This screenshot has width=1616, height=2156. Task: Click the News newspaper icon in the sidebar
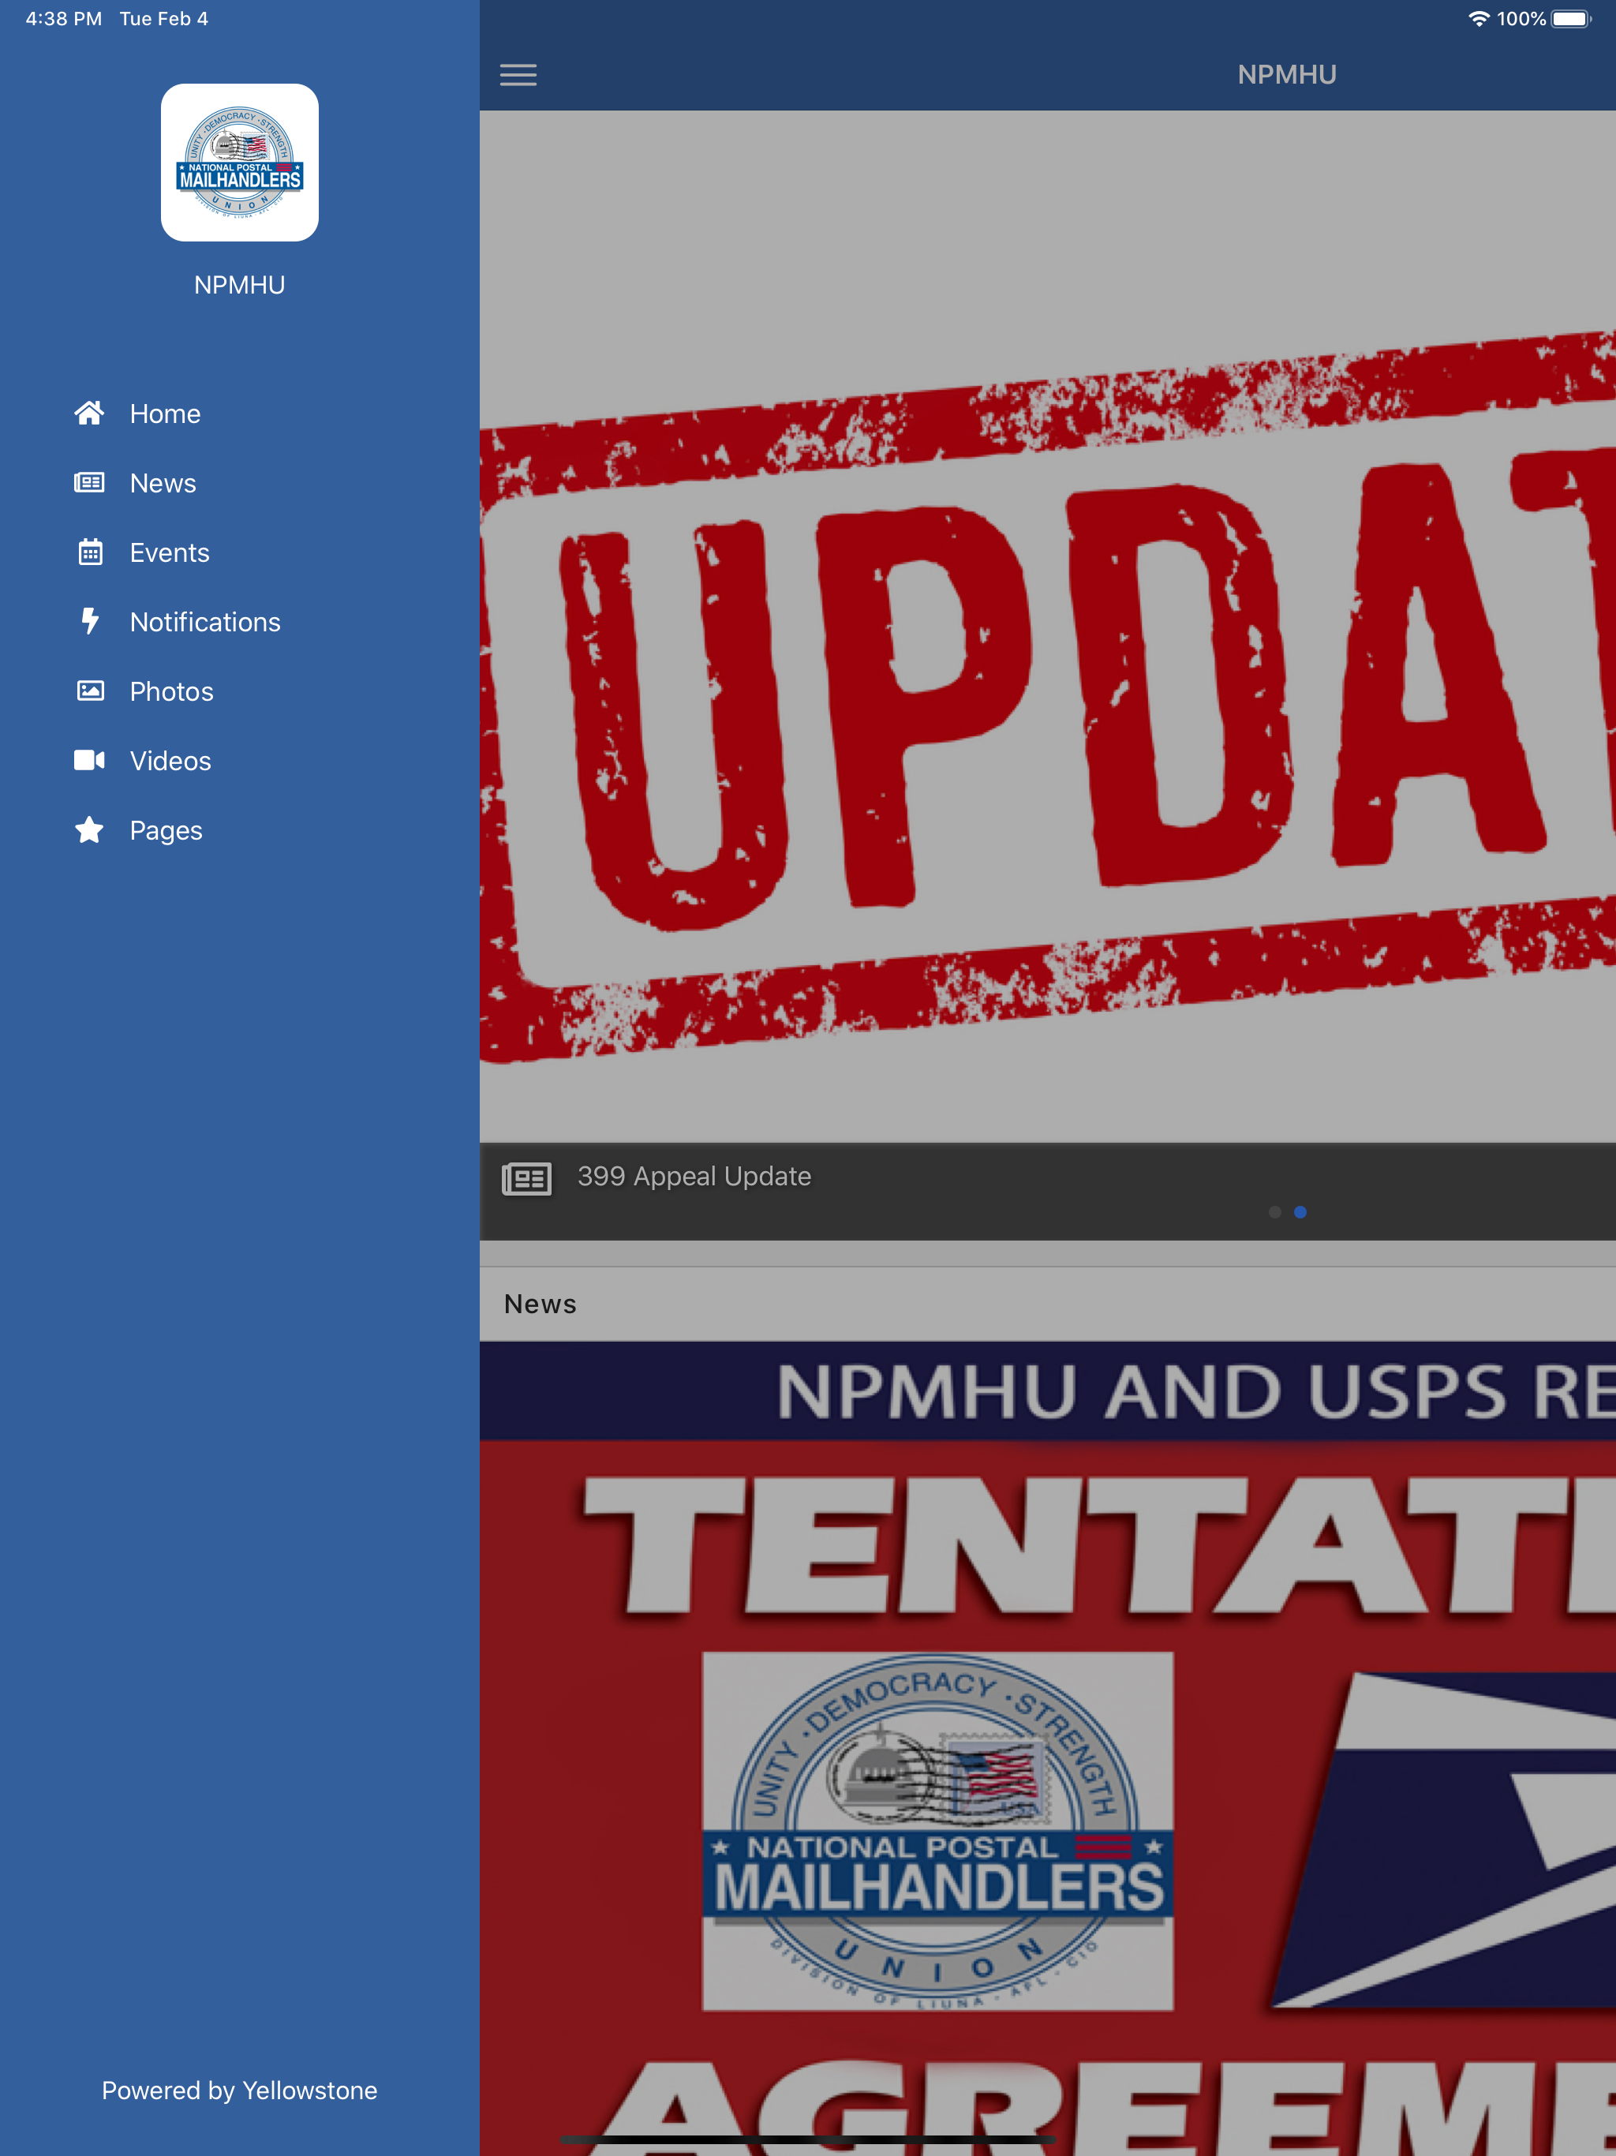point(90,482)
